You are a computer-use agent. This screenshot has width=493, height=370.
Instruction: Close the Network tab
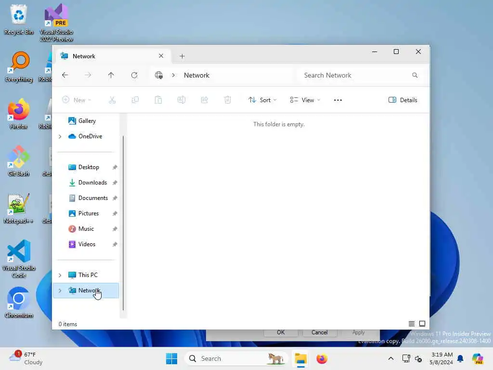161,56
